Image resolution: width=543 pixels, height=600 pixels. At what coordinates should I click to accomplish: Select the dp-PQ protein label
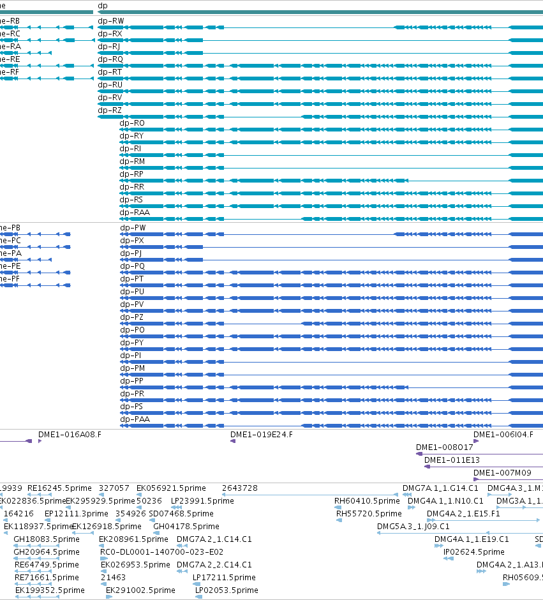(x=133, y=266)
